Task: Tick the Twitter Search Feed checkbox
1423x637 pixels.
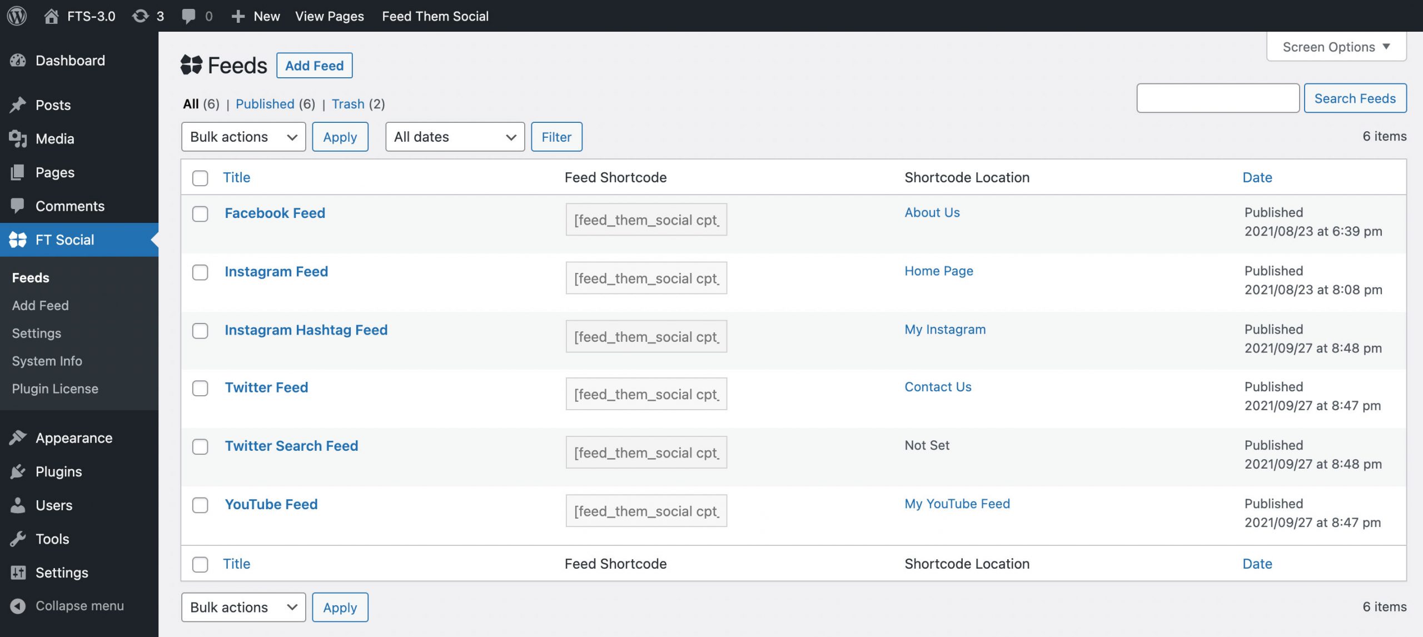Action: [200, 447]
